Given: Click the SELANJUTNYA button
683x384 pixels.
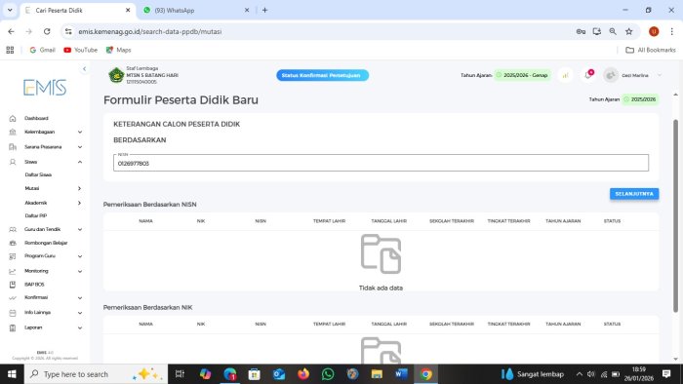Looking at the screenshot, I should click(x=634, y=194).
